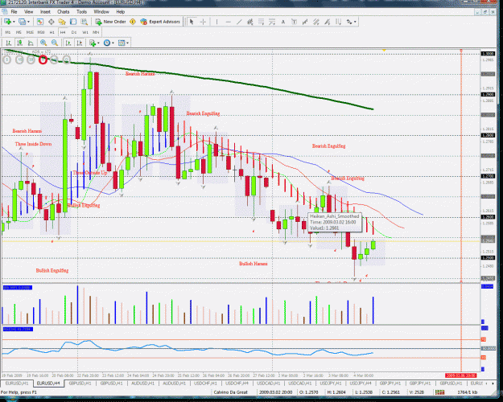
Task: Select the H4 timeframe button
Action: point(63,32)
